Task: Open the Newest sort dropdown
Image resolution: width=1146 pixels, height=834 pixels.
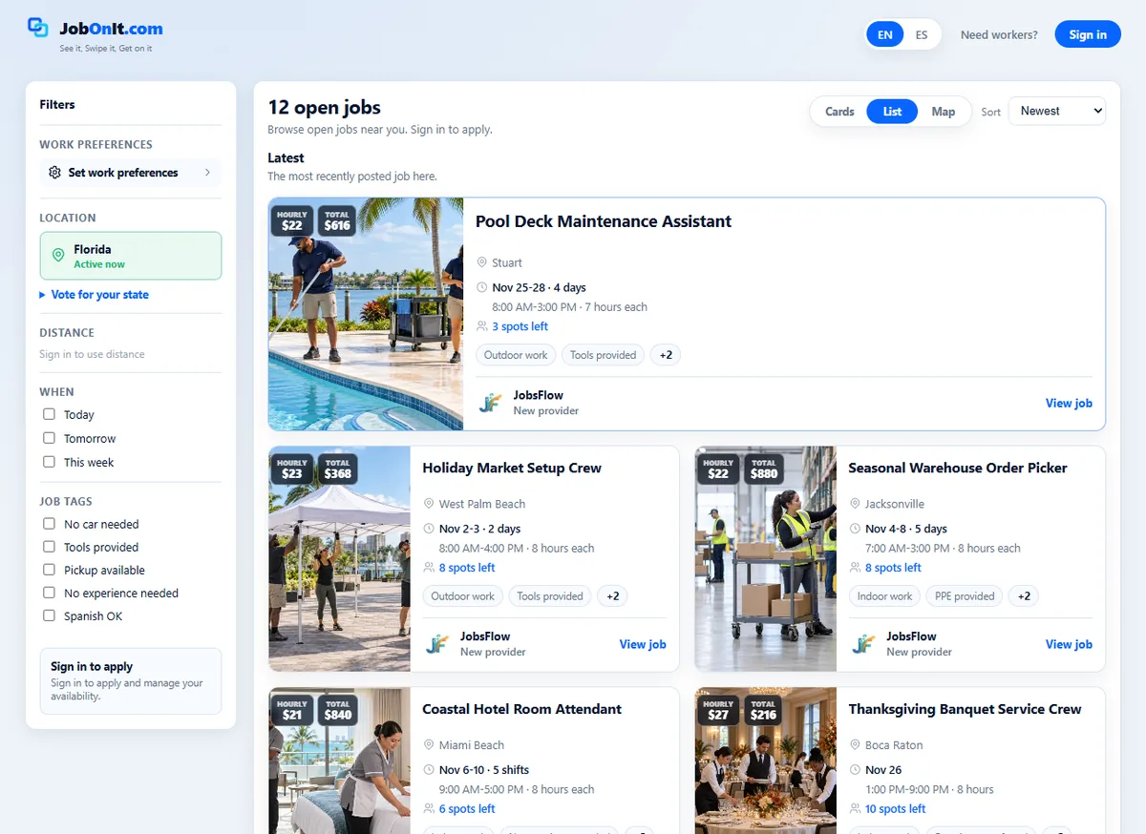Action: pos(1057,111)
